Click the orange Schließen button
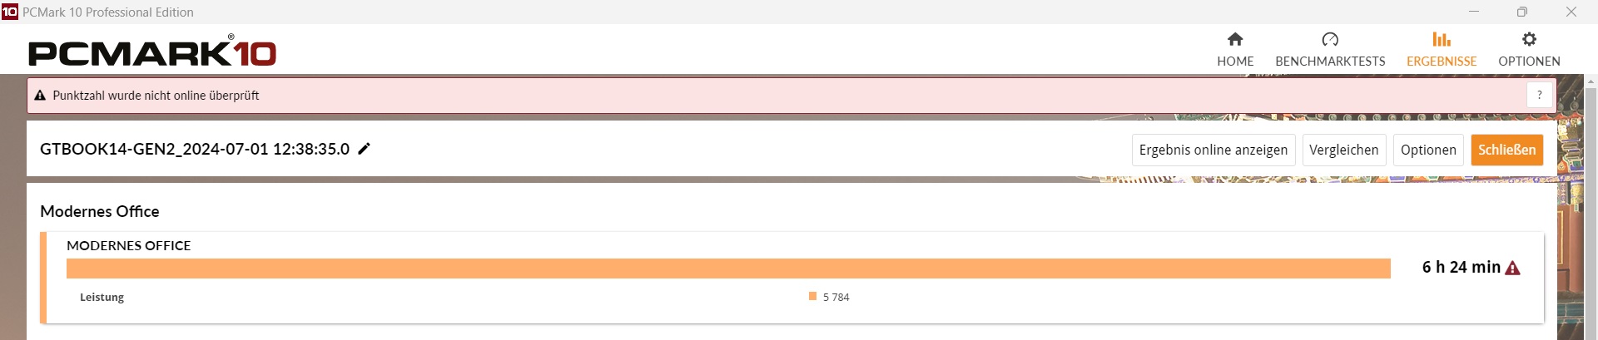 tap(1506, 150)
